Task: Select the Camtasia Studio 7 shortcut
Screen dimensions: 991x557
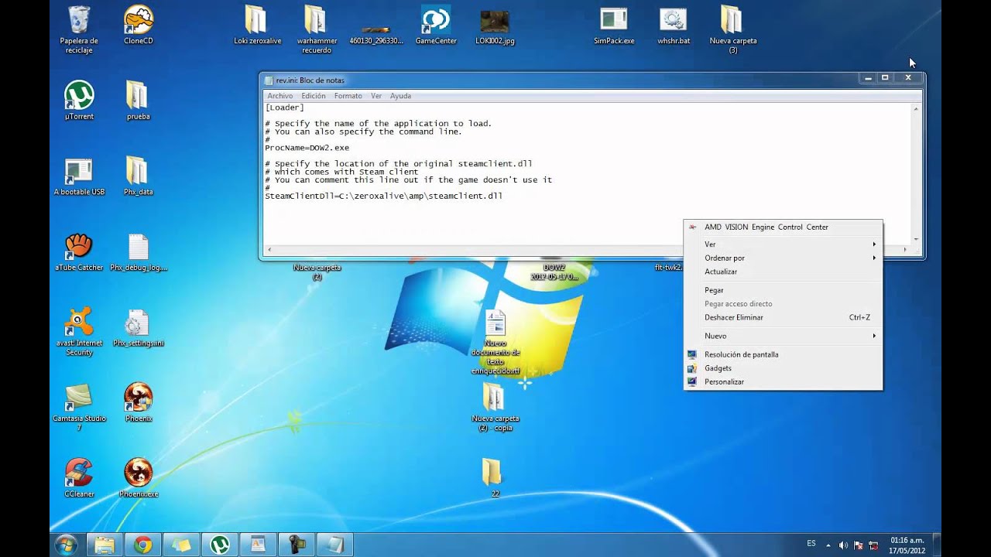Action: point(79,407)
